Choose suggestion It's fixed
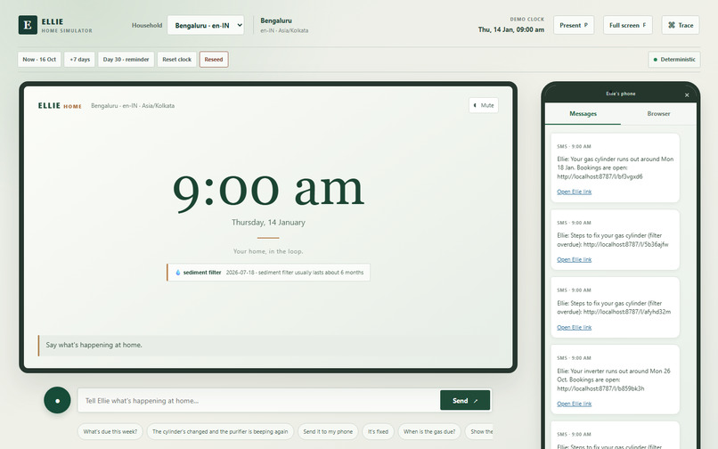Viewport: 718px width, 449px height. pos(378,431)
